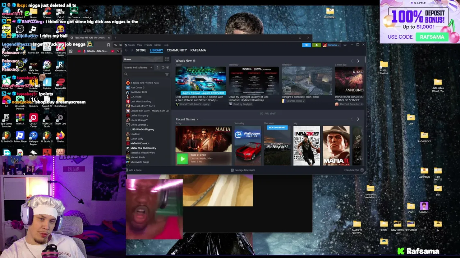460x258 pixels.
Task: Open Drift Week GTA Online news thumbnail
Action: (201, 81)
